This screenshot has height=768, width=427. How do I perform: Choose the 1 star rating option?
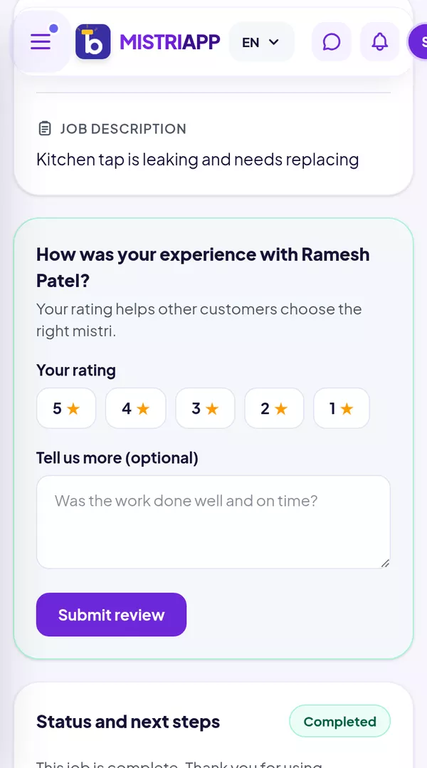(342, 408)
